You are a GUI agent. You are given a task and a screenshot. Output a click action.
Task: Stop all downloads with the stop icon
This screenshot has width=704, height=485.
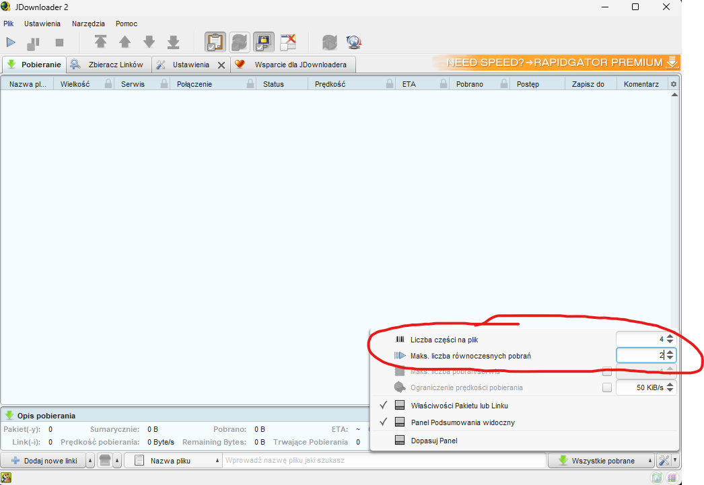pos(59,42)
